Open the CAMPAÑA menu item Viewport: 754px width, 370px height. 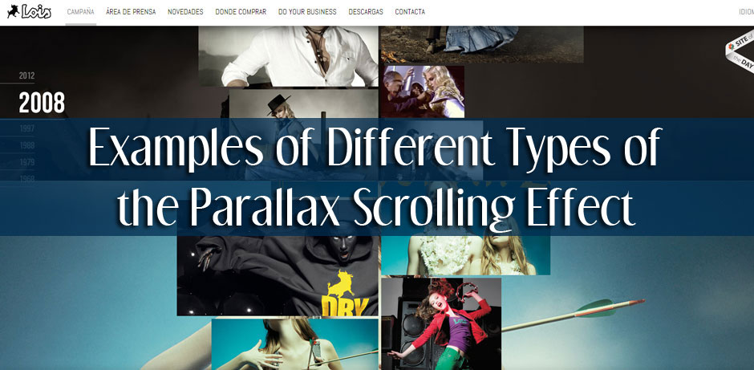pyautogui.click(x=80, y=12)
